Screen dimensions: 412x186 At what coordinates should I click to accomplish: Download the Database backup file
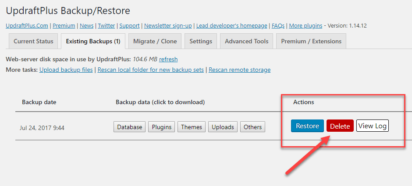(x=130, y=127)
